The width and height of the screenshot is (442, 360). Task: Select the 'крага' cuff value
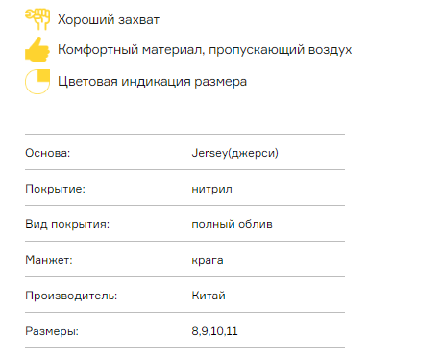(x=208, y=260)
